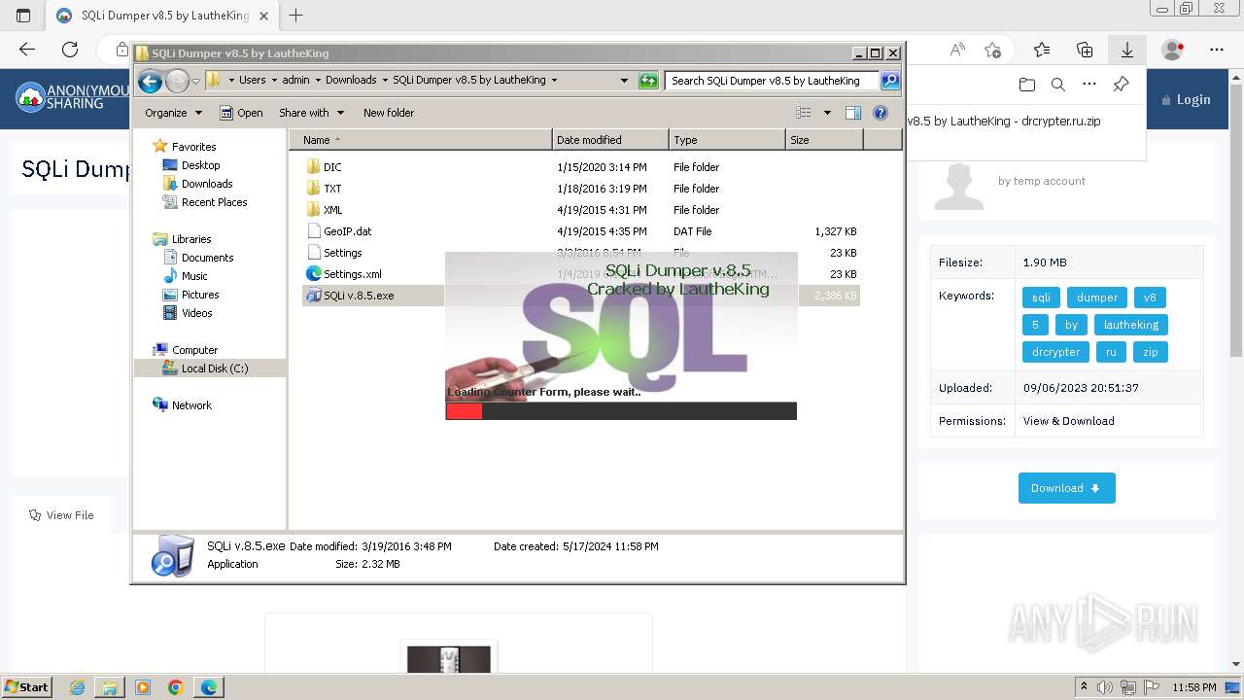This screenshot has width=1244, height=700.
Task: Click the search magnifier icon in Explorer
Action: (889, 81)
